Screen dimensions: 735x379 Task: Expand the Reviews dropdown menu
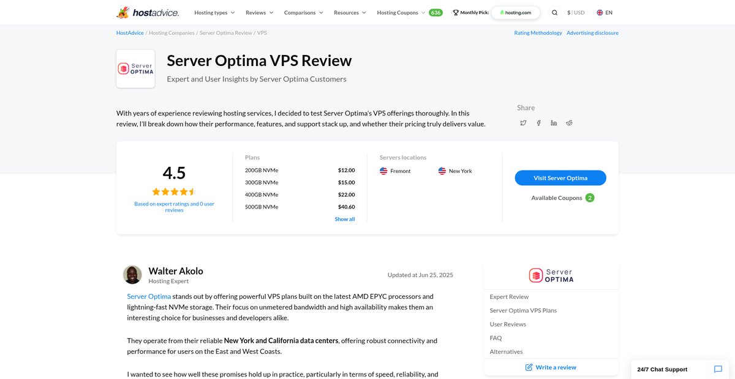pos(260,12)
